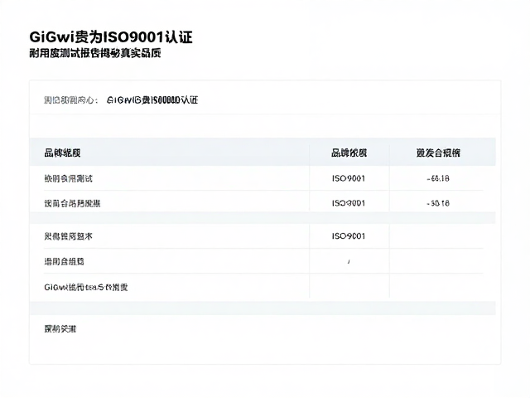Select the first column header starting with '品'
The width and height of the screenshot is (530, 398).
coord(62,153)
